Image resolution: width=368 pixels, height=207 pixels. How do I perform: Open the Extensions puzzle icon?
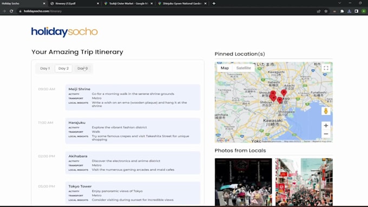pyautogui.click(x=342, y=11)
